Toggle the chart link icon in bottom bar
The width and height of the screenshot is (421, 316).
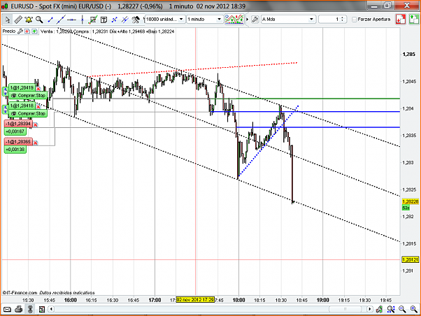[30, 309]
